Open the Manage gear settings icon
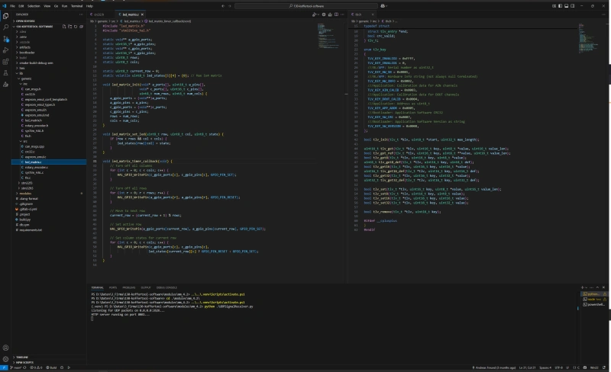The image size is (611, 372). [x=6, y=358]
